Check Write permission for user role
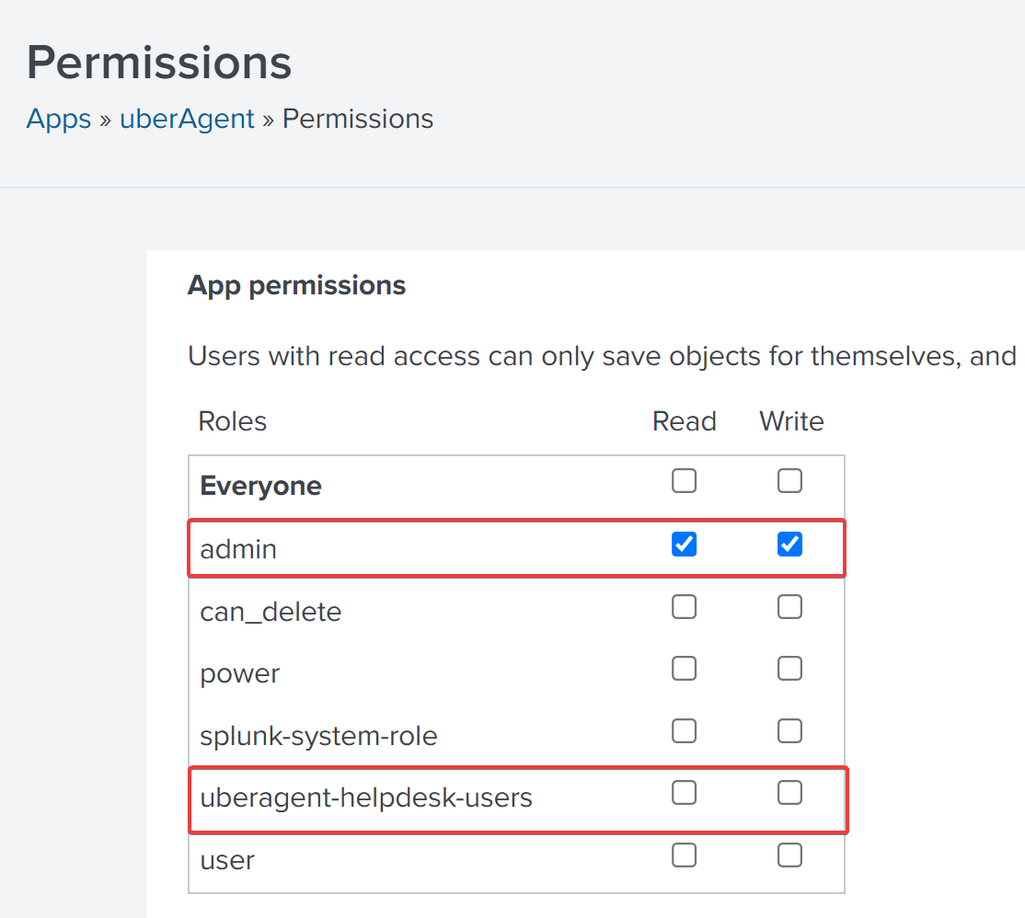 click(789, 855)
